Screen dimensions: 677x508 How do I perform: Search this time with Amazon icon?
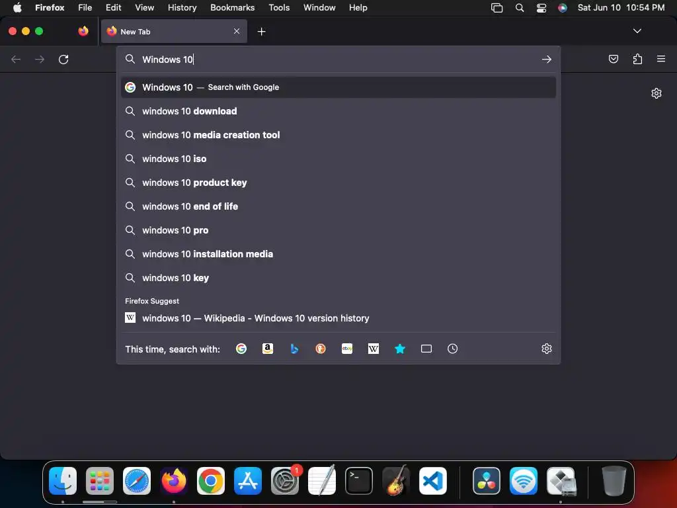(x=268, y=349)
